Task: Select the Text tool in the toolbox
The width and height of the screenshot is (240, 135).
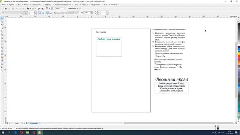Action: click(x=2, y=51)
